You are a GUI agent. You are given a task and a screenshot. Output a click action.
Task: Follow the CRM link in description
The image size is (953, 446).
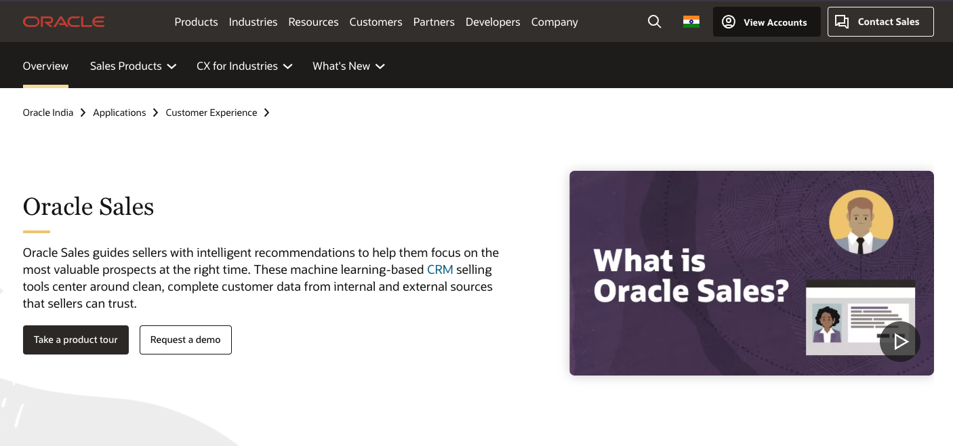coord(440,270)
